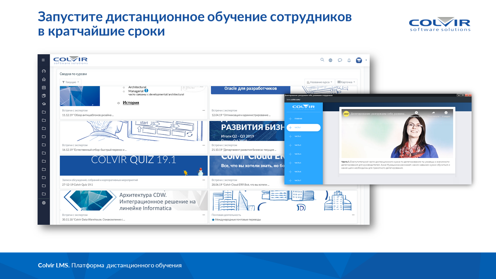Select ЧАСТЬ 1 in course player menu
The height and width of the screenshot is (279, 496).
tap(303, 127)
